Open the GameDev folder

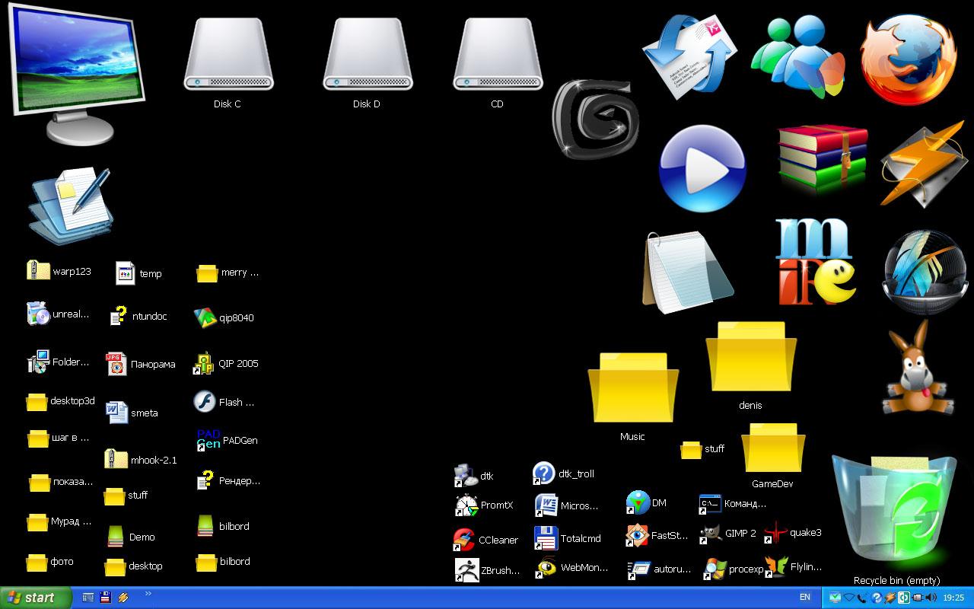772,449
